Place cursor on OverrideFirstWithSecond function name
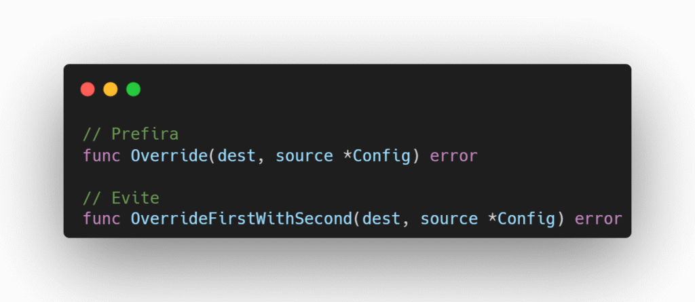Viewport: 695px width, 302px height. [241, 219]
